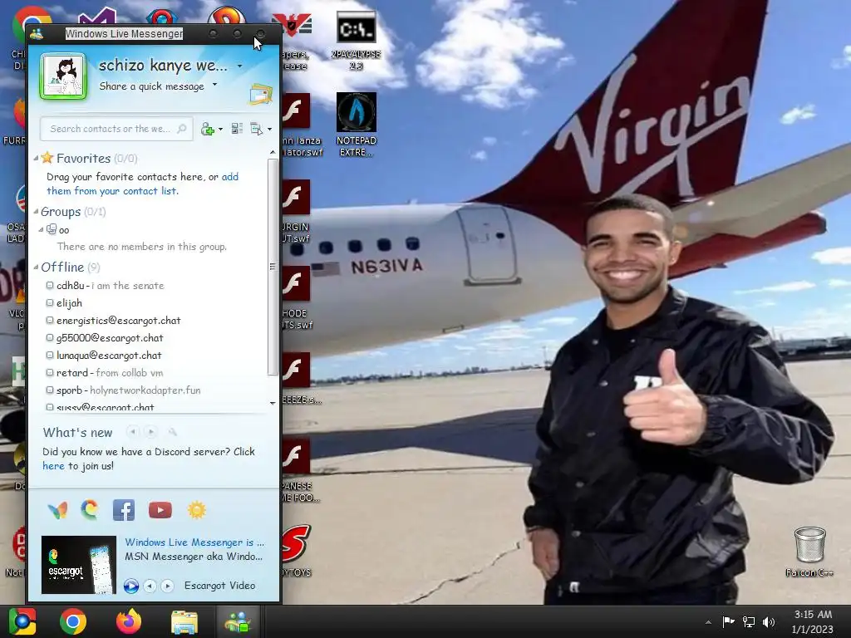Open the Facebook icon in Messenger
The width and height of the screenshot is (851, 638).
coord(124,510)
